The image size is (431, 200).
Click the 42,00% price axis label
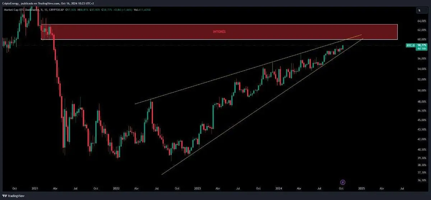pyautogui.click(x=422, y=139)
